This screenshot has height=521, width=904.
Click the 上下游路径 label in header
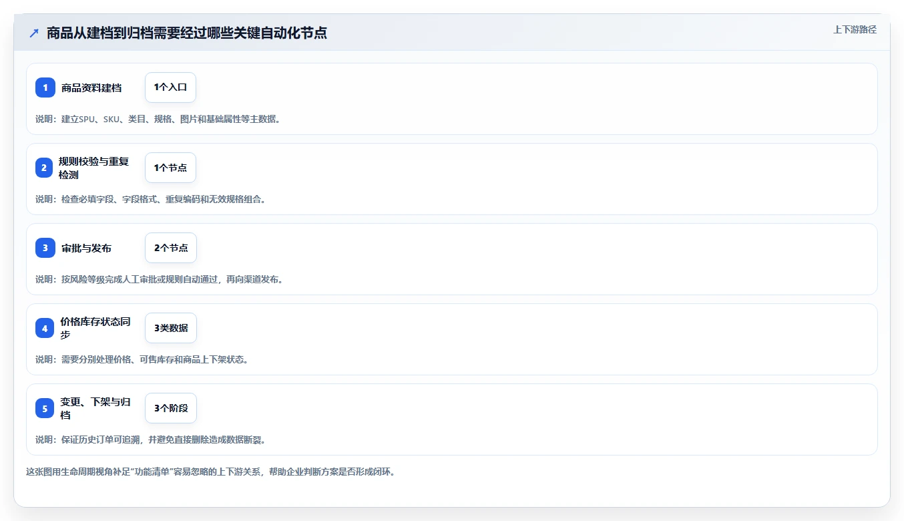pos(855,29)
